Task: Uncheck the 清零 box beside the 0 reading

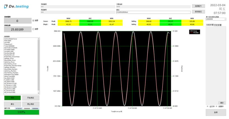Action: click(x=34, y=20)
